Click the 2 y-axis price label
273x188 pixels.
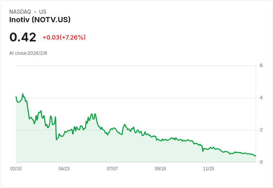point(261,130)
